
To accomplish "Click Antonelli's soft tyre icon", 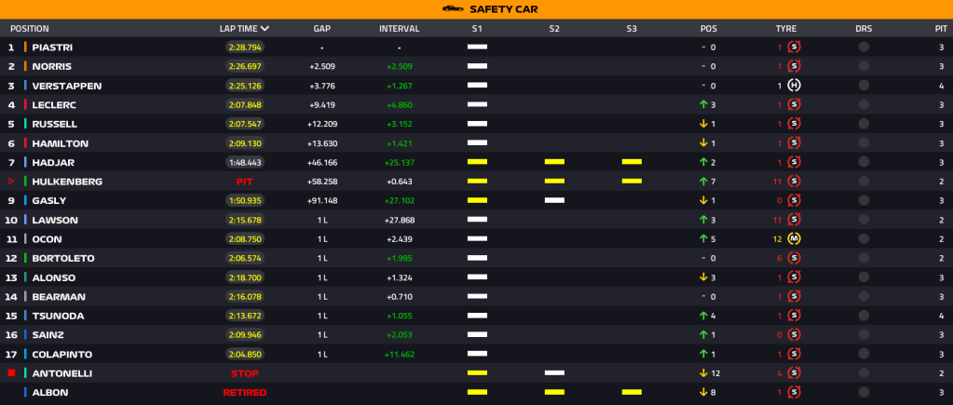I will 794,373.
